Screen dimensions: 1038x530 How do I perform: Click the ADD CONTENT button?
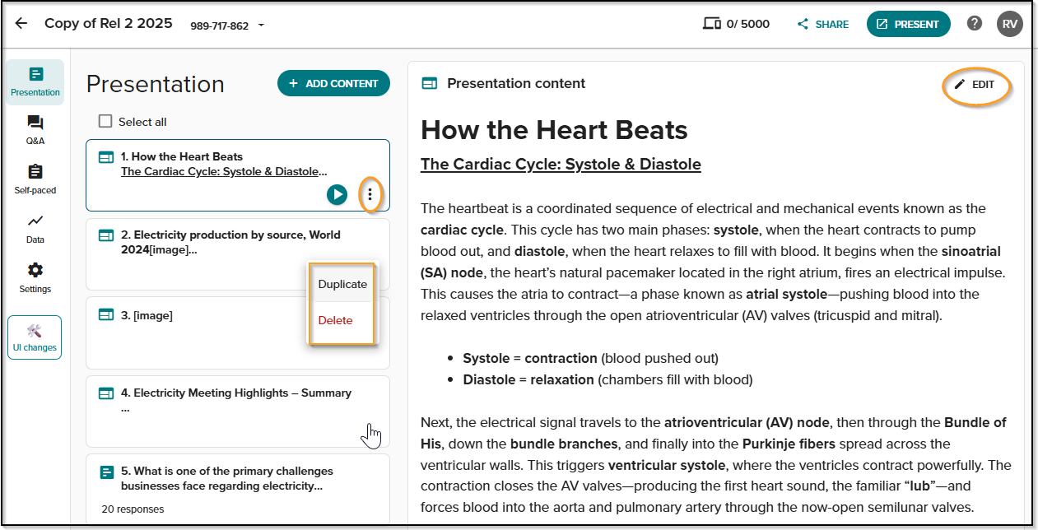click(333, 83)
